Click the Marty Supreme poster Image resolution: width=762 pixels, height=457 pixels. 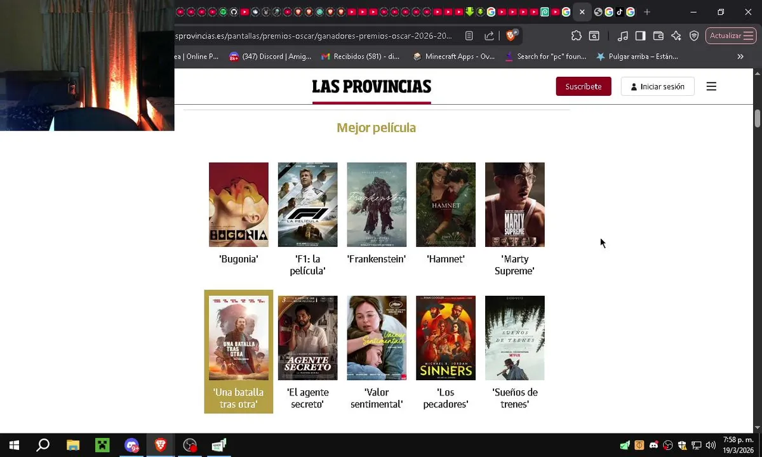click(515, 204)
